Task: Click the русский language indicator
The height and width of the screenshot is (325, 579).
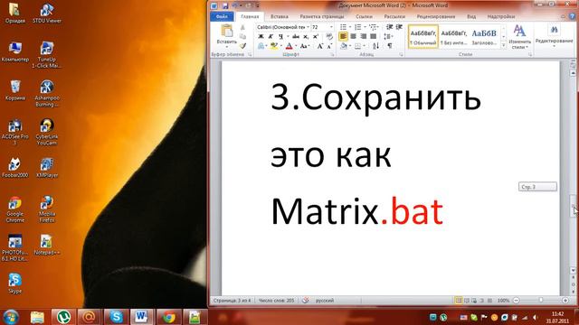Action: pyautogui.click(x=325, y=301)
